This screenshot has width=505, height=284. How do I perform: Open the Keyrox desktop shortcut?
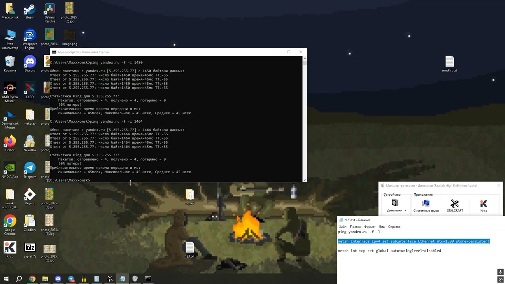coord(30,197)
